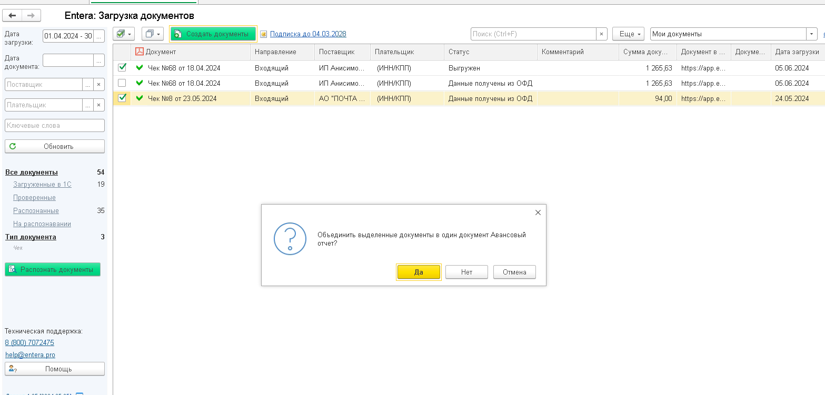Check the unticked Чек №68 row checkbox

coord(122,83)
